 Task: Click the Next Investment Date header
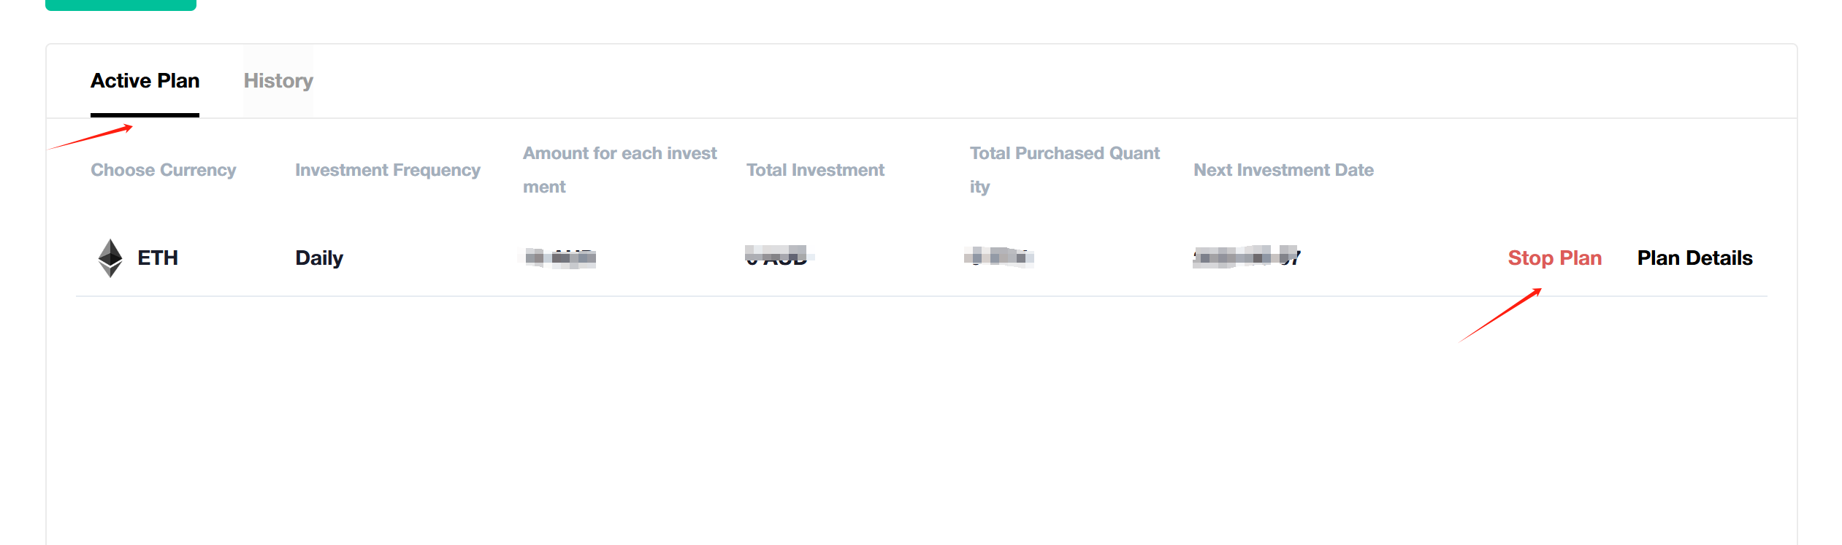click(1283, 170)
